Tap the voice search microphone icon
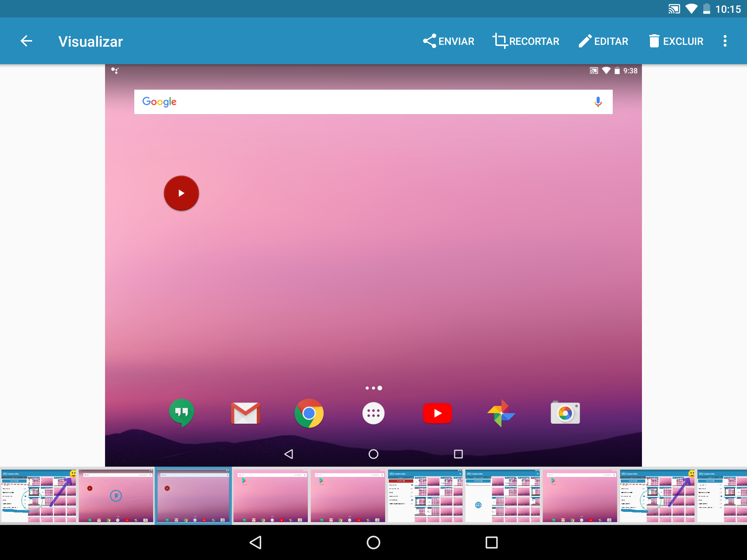This screenshot has width=747, height=560. (x=598, y=102)
